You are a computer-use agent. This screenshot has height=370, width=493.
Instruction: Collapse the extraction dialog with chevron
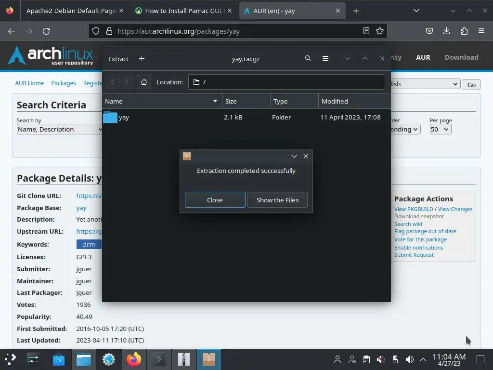point(294,157)
